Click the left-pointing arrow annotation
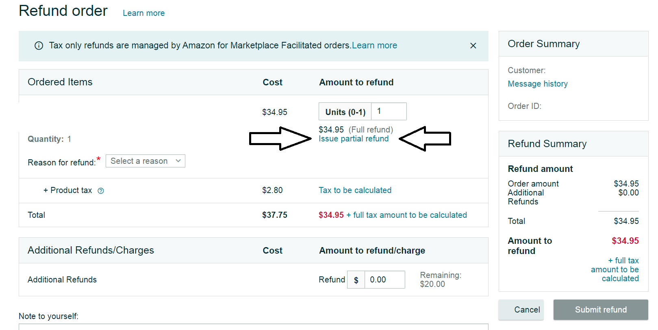 tap(425, 139)
